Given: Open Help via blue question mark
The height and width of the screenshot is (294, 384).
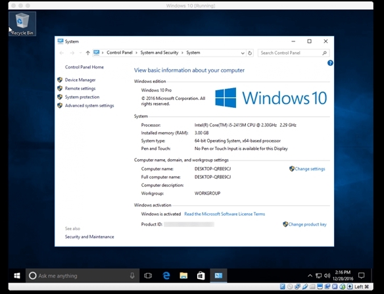Looking at the screenshot, I should pos(330,63).
